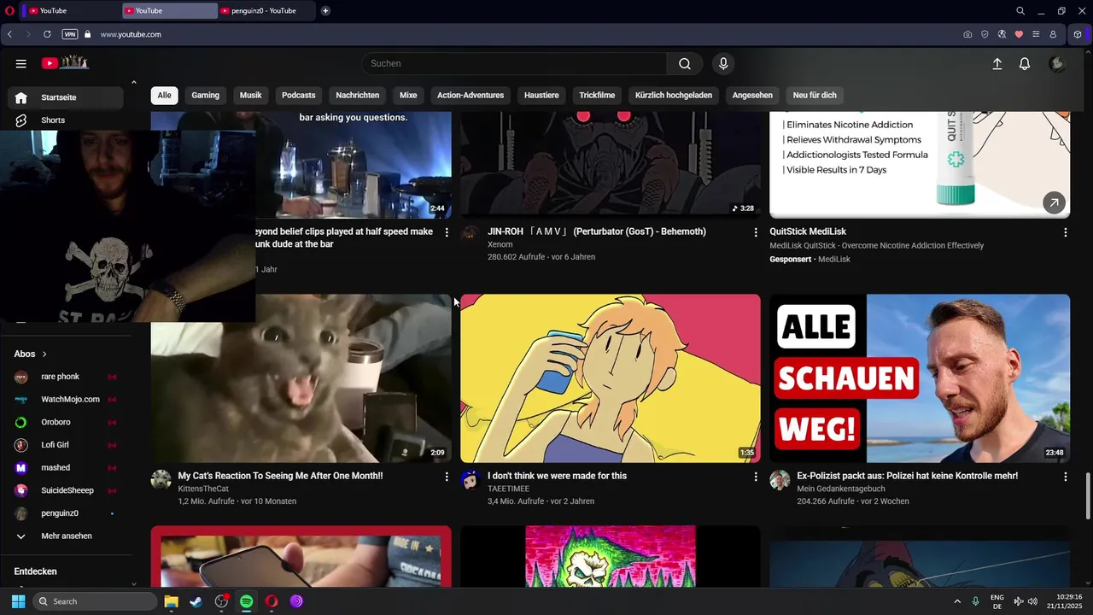Select the Nachrichten filter chip
The height and width of the screenshot is (615, 1093).
(358, 95)
